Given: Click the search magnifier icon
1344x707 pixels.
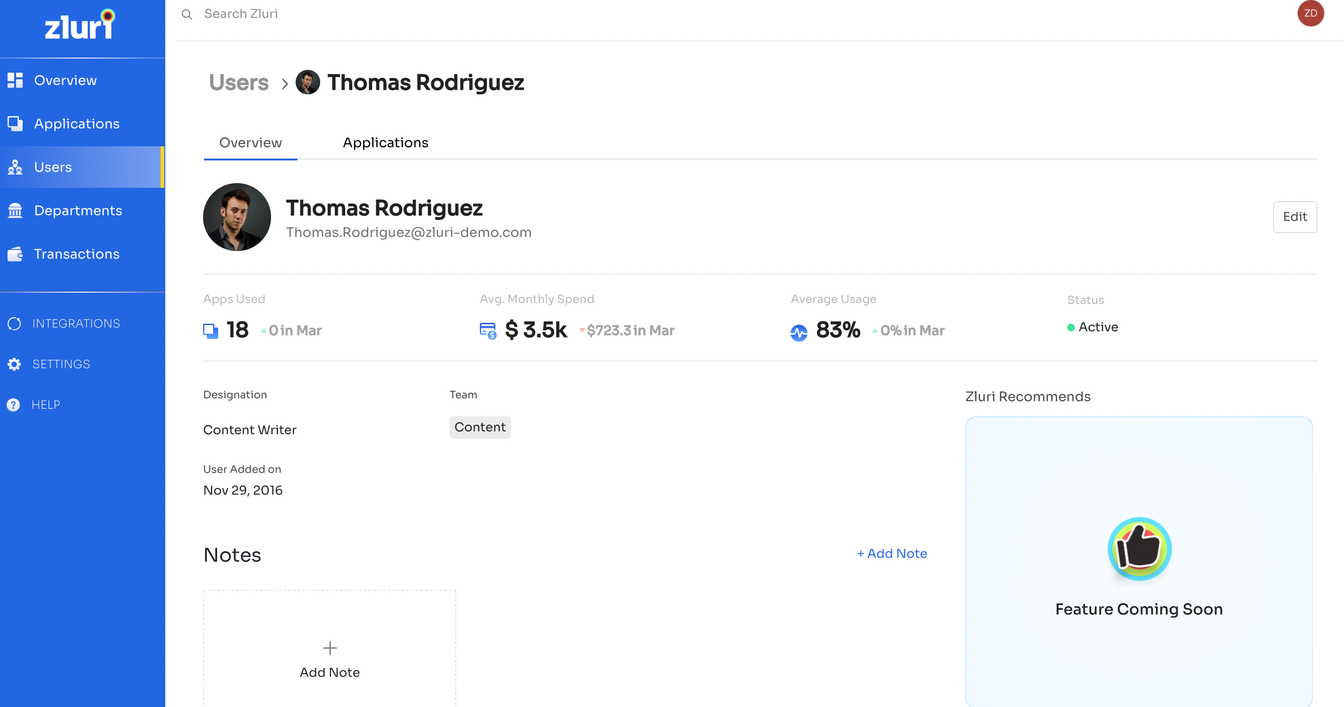Looking at the screenshot, I should (187, 14).
